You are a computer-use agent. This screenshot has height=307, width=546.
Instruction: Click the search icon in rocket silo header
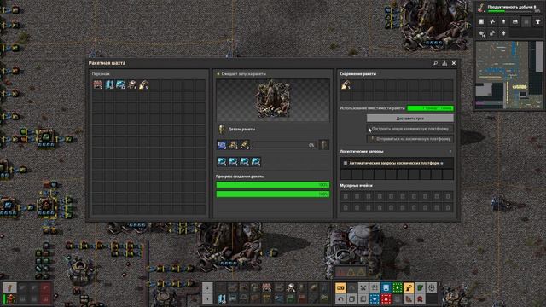(x=435, y=63)
